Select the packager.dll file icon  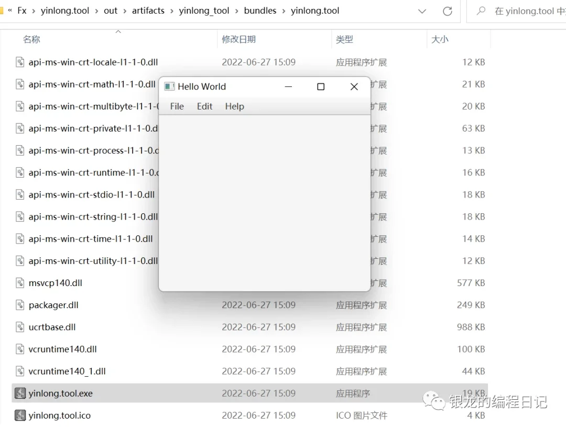click(20, 305)
